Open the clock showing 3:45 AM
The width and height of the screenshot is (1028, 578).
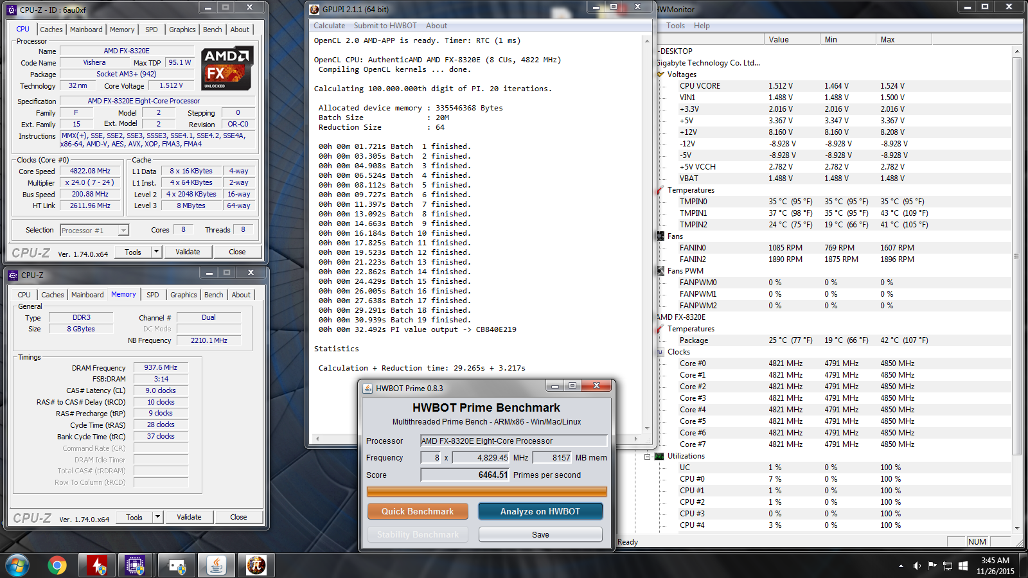(995, 566)
